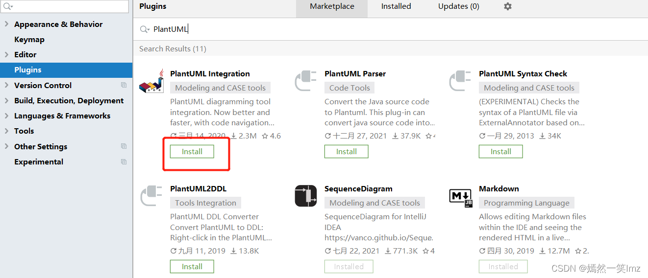Expand Build, Execution, Deployment section
Screen dimensions: 648x278
[x=6, y=100]
